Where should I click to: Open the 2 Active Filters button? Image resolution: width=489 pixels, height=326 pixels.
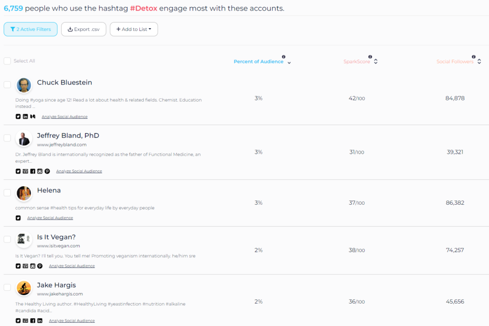[x=31, y=29]
